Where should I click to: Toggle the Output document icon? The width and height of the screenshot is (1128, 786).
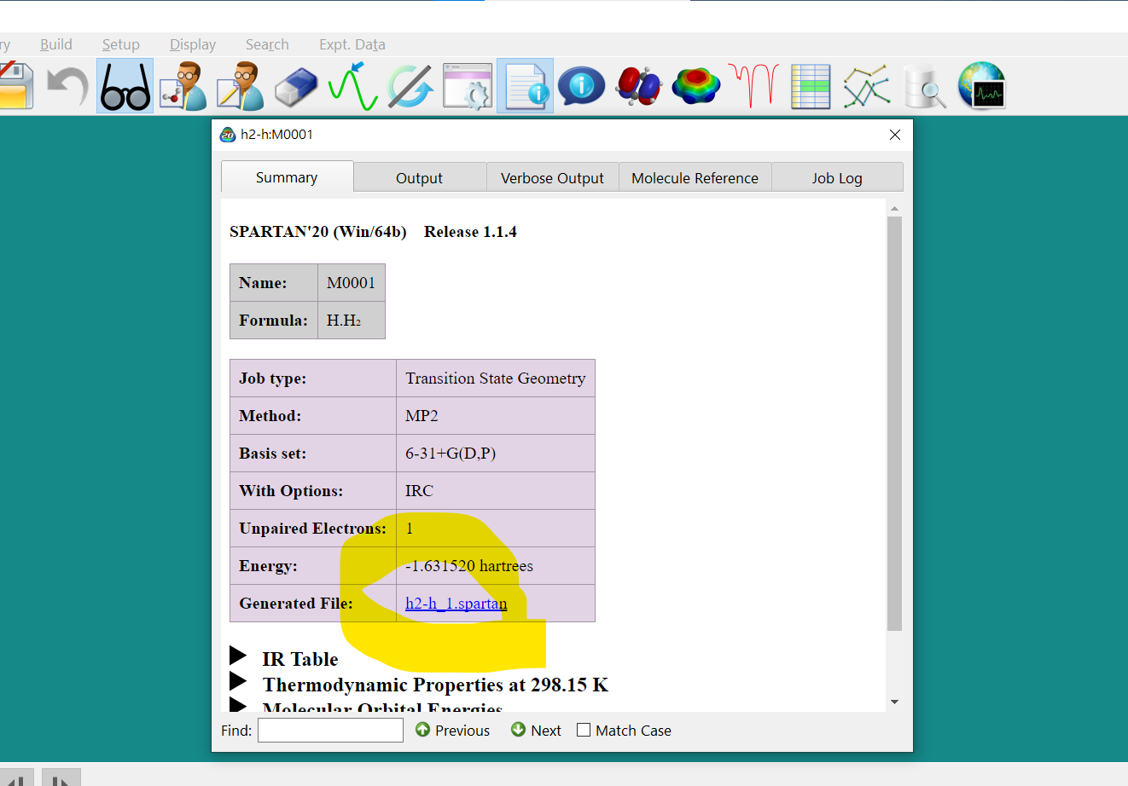click(x=525, y=86)
